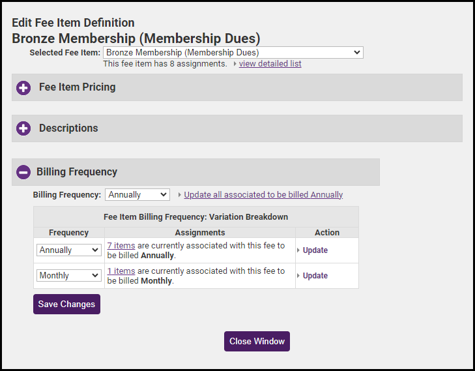Open the 7 items link
Image resolution: width=475 pixels, height=371 pixels.
121,246
